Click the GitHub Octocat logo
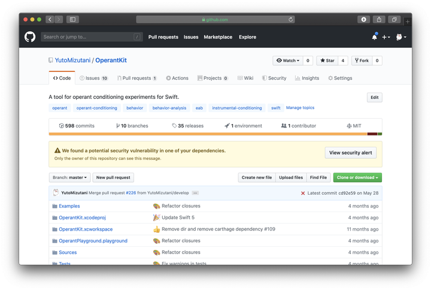Image resolution: width=431 pixels, height=290 pixels. [x=30, y=37]
